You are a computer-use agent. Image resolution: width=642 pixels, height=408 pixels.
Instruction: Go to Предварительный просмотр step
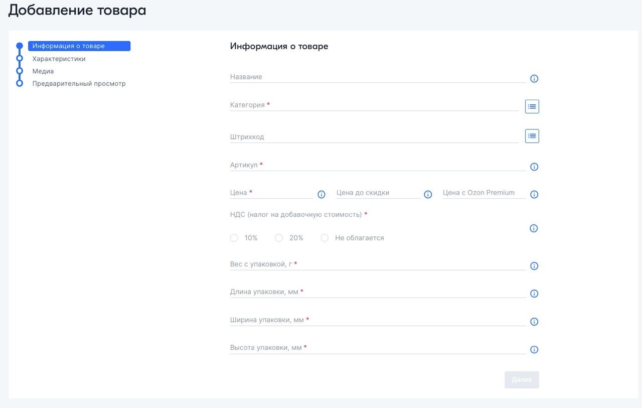[79, 84]
